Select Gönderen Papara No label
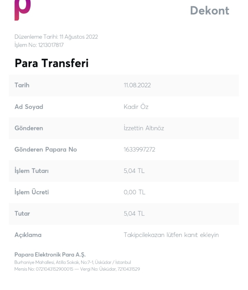This screenshot has height=290, width=248. click(46, 149)
